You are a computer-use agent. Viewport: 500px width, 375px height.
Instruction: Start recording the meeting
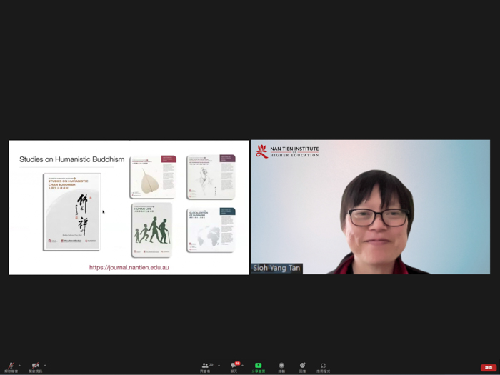pos(281,366)
